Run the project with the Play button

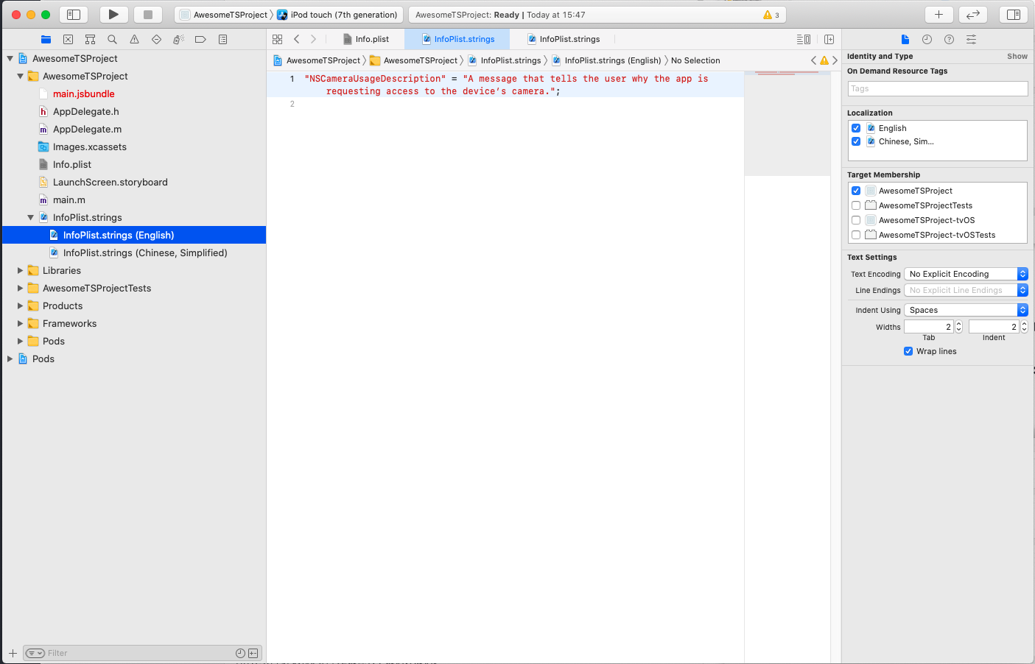tap(113, 15)
